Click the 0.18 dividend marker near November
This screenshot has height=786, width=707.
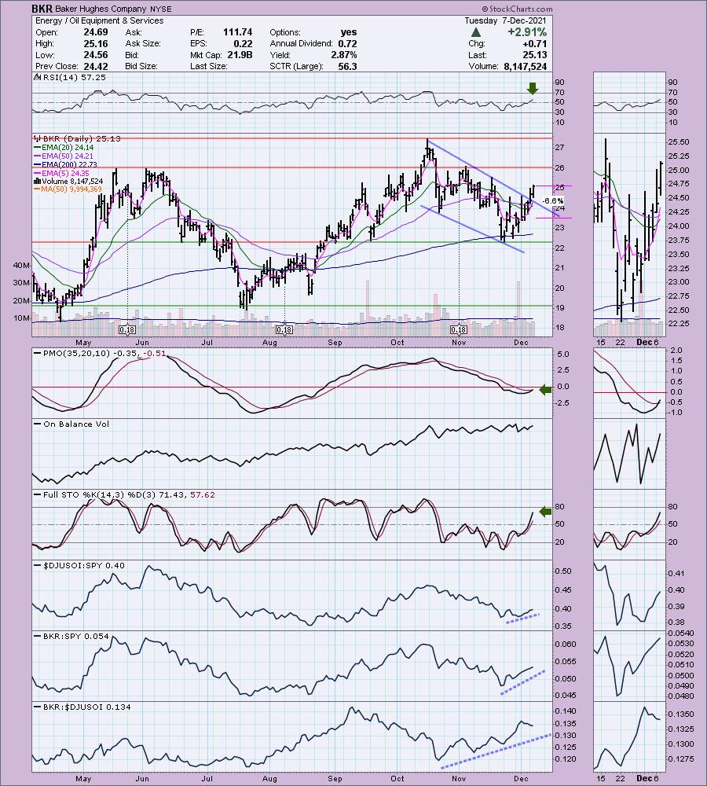tap(459, 330)
